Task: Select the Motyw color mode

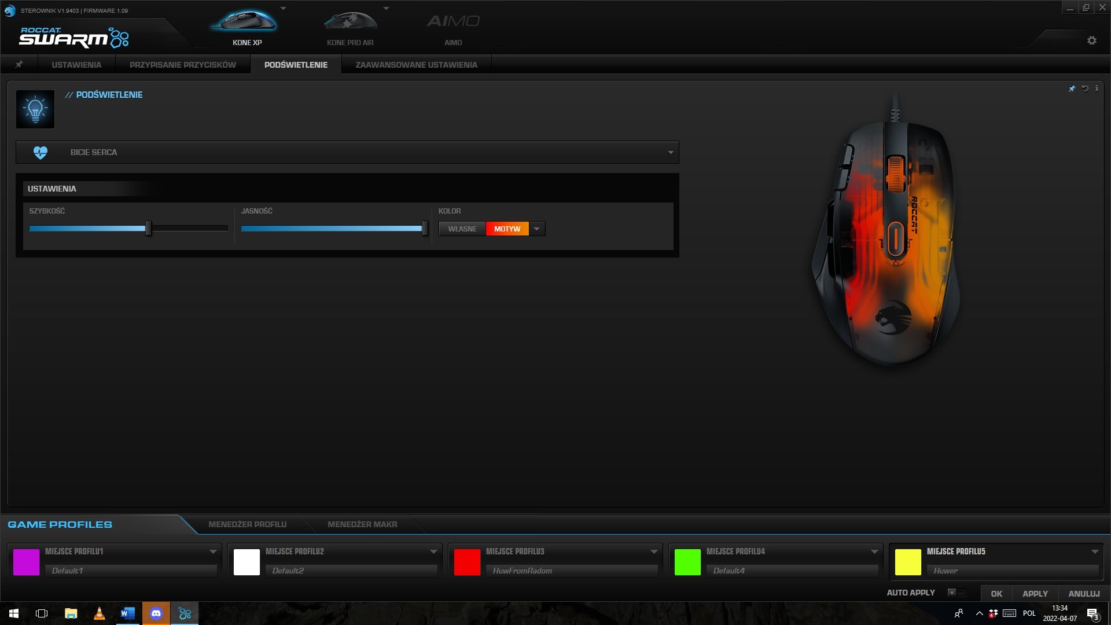Action: [x=507, y=229]
